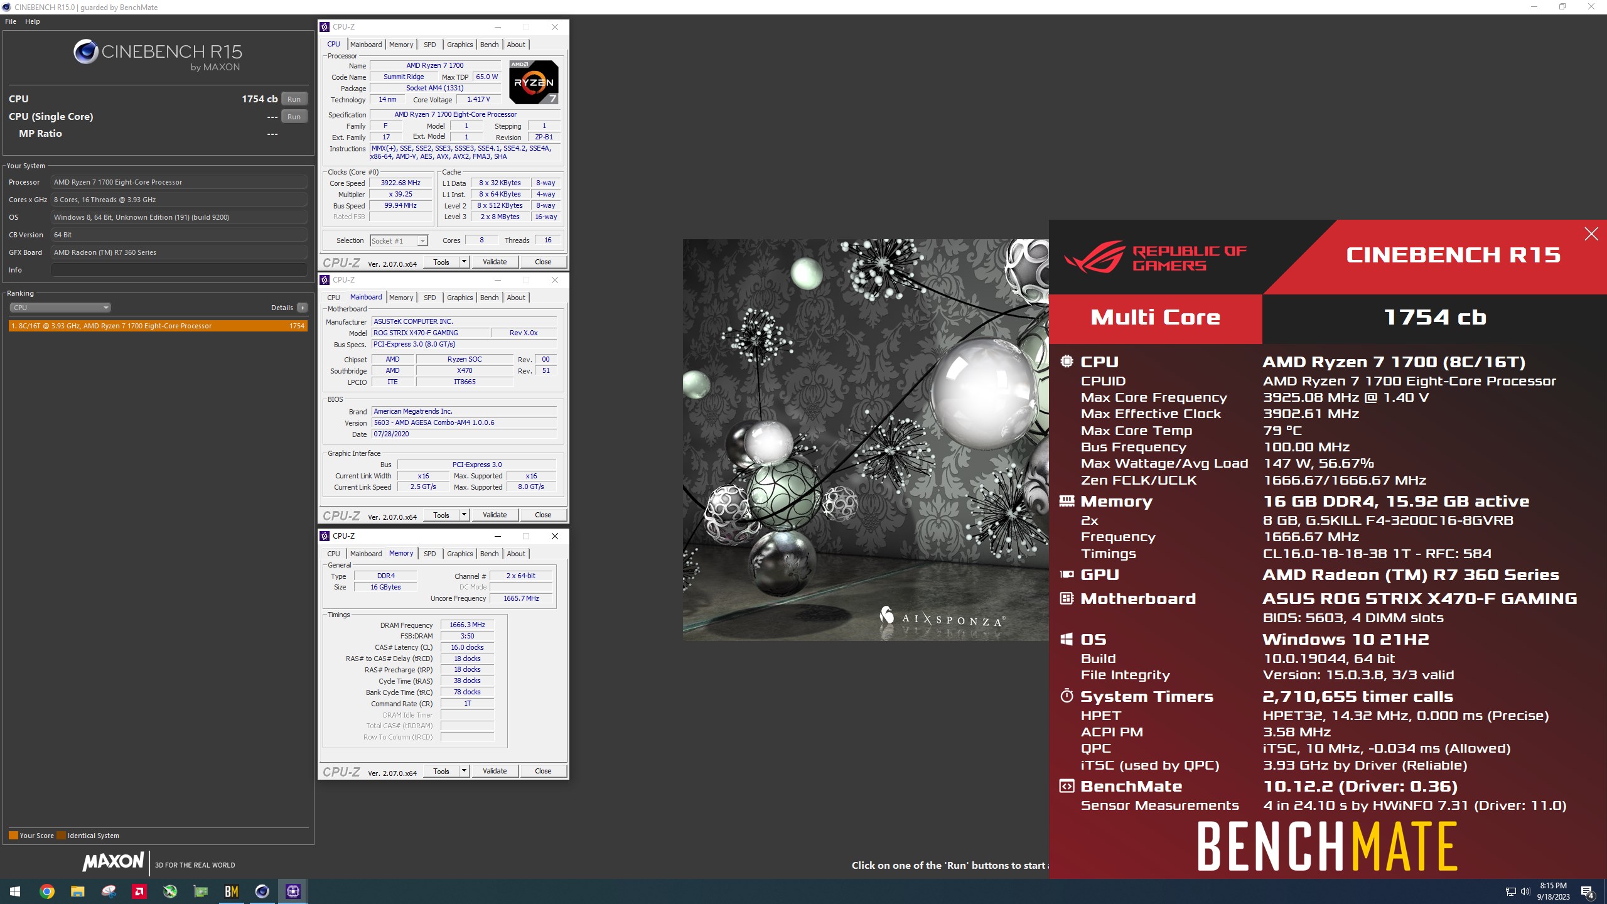Switch to Memory tab in top CPU-Z window

(x=401, y=45)
